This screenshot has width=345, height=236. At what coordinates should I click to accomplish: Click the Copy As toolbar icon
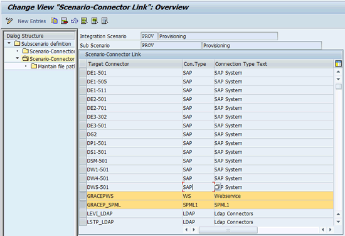tap(54, 21)
